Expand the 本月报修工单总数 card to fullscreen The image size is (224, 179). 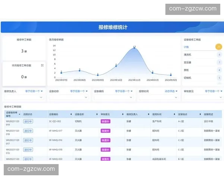point(42,65)
